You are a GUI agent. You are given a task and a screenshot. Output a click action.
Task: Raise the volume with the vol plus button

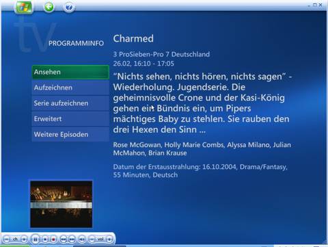point(109,239)
